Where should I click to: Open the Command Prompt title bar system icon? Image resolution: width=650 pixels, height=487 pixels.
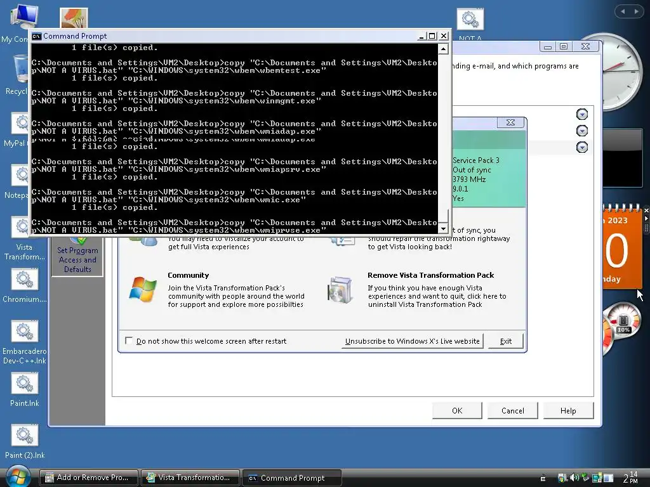coord(36,36)
